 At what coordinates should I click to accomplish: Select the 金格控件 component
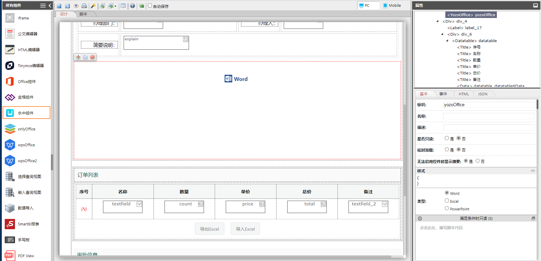[26, 97]
